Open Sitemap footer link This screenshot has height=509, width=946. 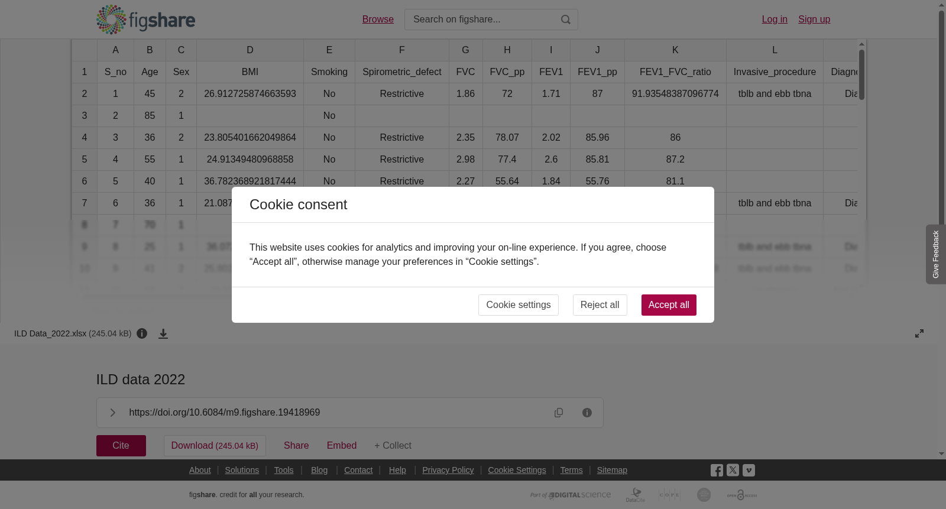612,470
